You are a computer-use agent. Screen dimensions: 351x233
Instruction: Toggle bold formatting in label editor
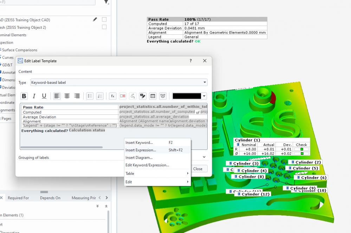tap(24, 96)
